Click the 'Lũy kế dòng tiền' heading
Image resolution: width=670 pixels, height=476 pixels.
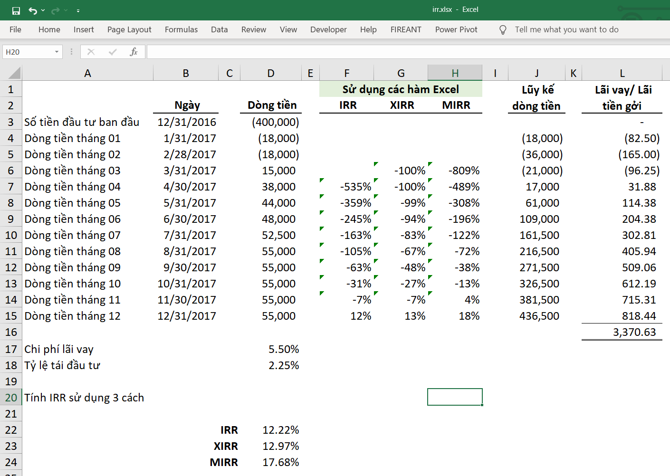(537, 97)
